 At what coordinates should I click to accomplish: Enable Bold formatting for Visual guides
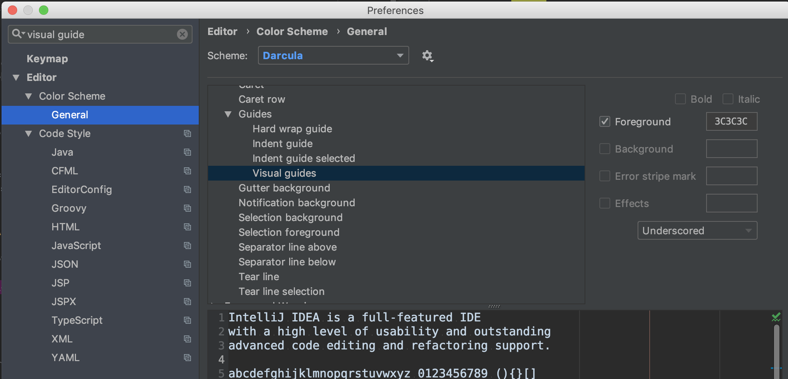[x=680, y=99]
